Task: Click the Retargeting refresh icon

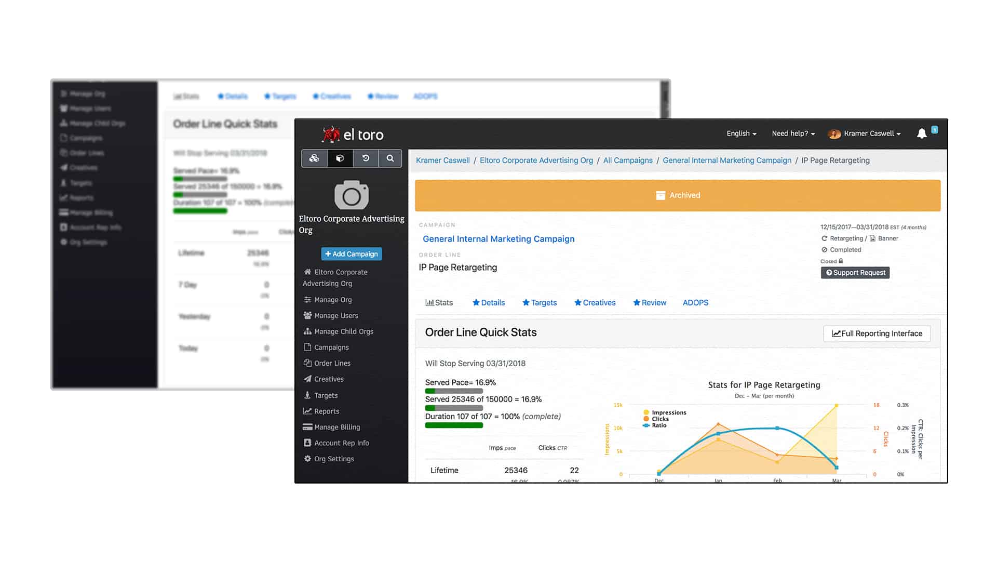Action: coord(824,238)
